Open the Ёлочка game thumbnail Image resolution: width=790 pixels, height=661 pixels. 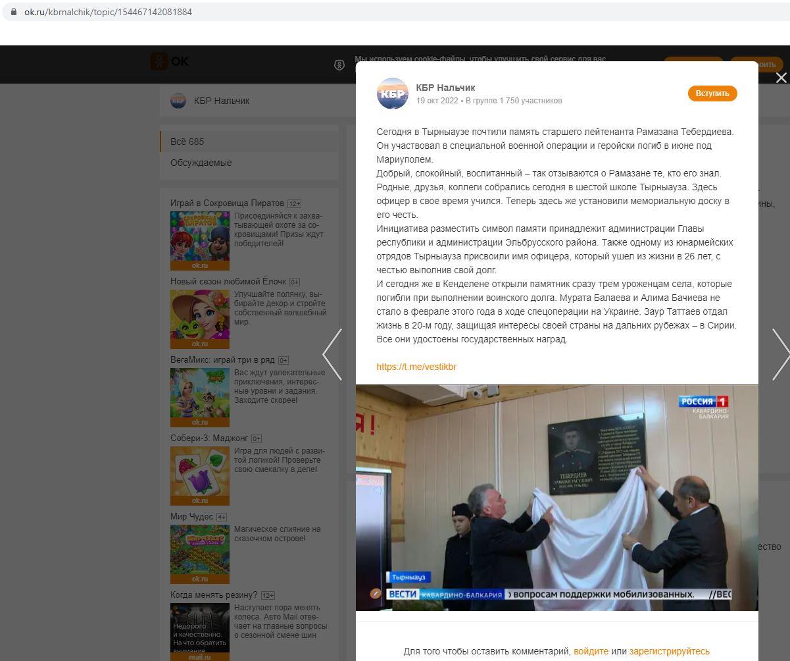point(200,319)
